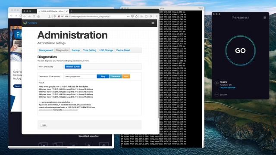The image size is (276, 155).
Task: Click the 'PING www.google.com' result line
Action: click(x=63, y=87)
